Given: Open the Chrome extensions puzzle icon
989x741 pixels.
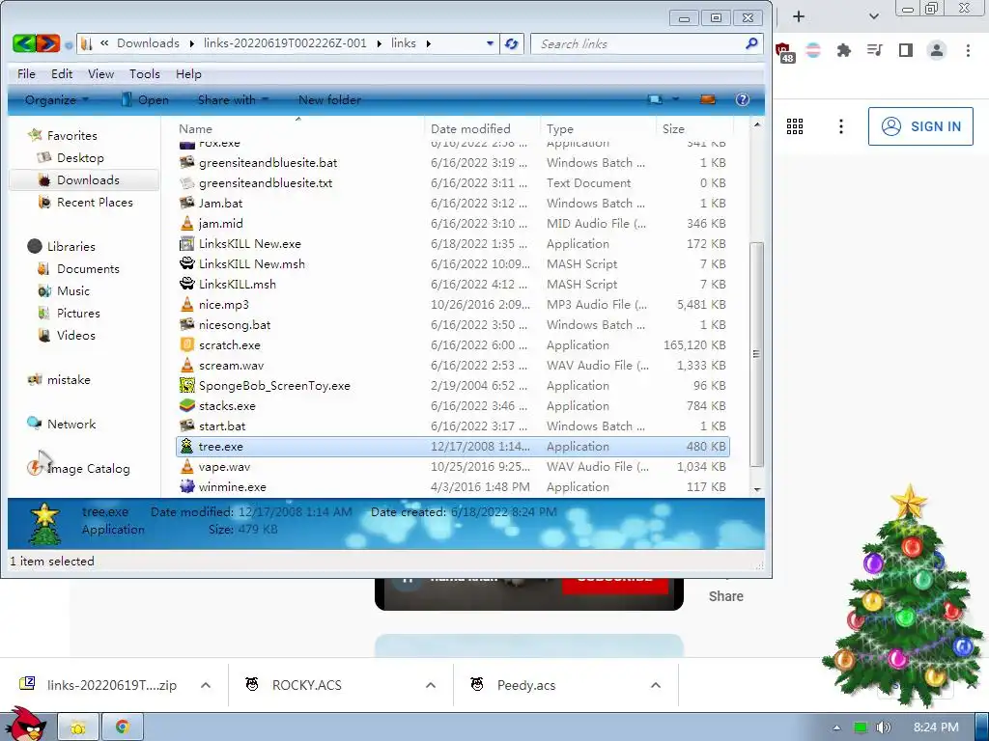Looking at the screenshot, I should 843,50.
